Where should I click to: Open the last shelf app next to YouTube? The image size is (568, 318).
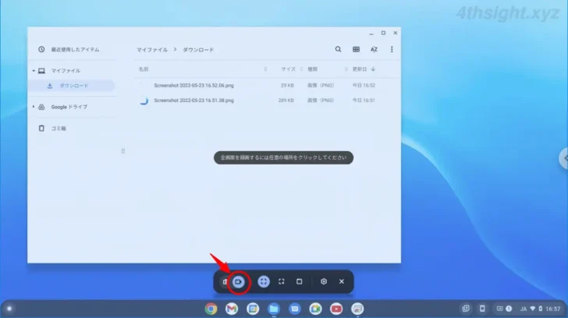pyautogui.click(x=357, y=309)
